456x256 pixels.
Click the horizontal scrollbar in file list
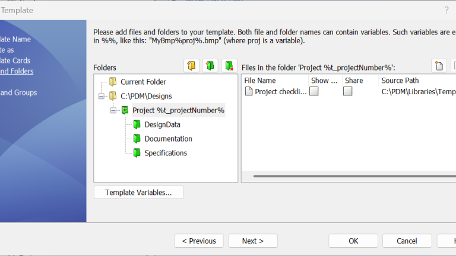(354, 176)
